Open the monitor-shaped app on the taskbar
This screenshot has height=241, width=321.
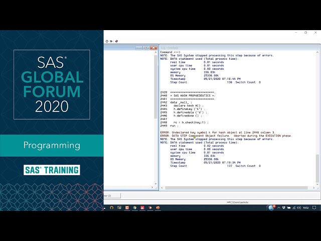point(119,207)
